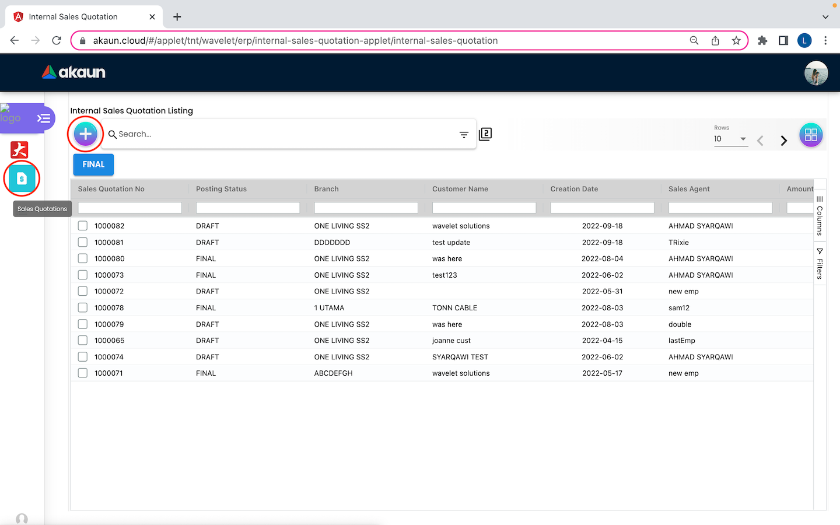Click the akaun logo link
This screenshot has width=840, height=525.
tap(73, 72)
